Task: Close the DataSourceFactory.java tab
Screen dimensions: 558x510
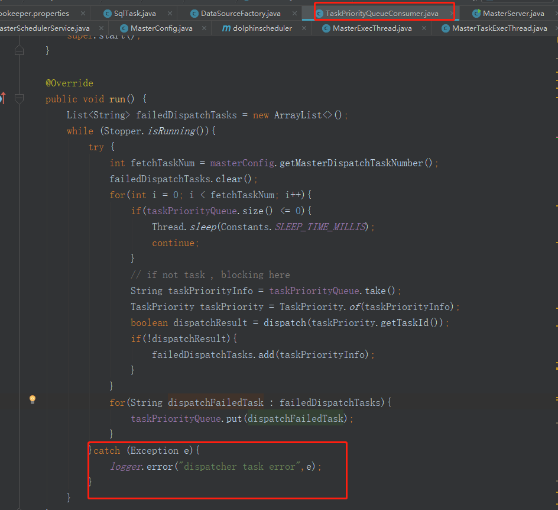Action: [x=294, y=14]
